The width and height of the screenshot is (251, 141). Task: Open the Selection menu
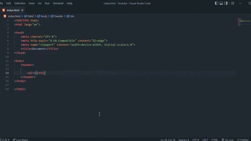tap(20, 3)
